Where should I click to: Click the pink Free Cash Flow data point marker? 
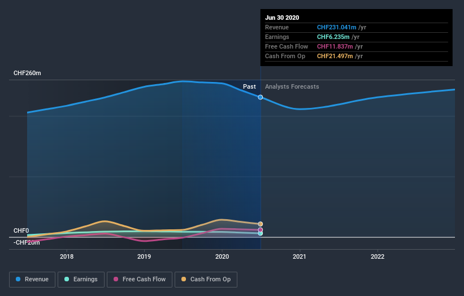(261, 230)
